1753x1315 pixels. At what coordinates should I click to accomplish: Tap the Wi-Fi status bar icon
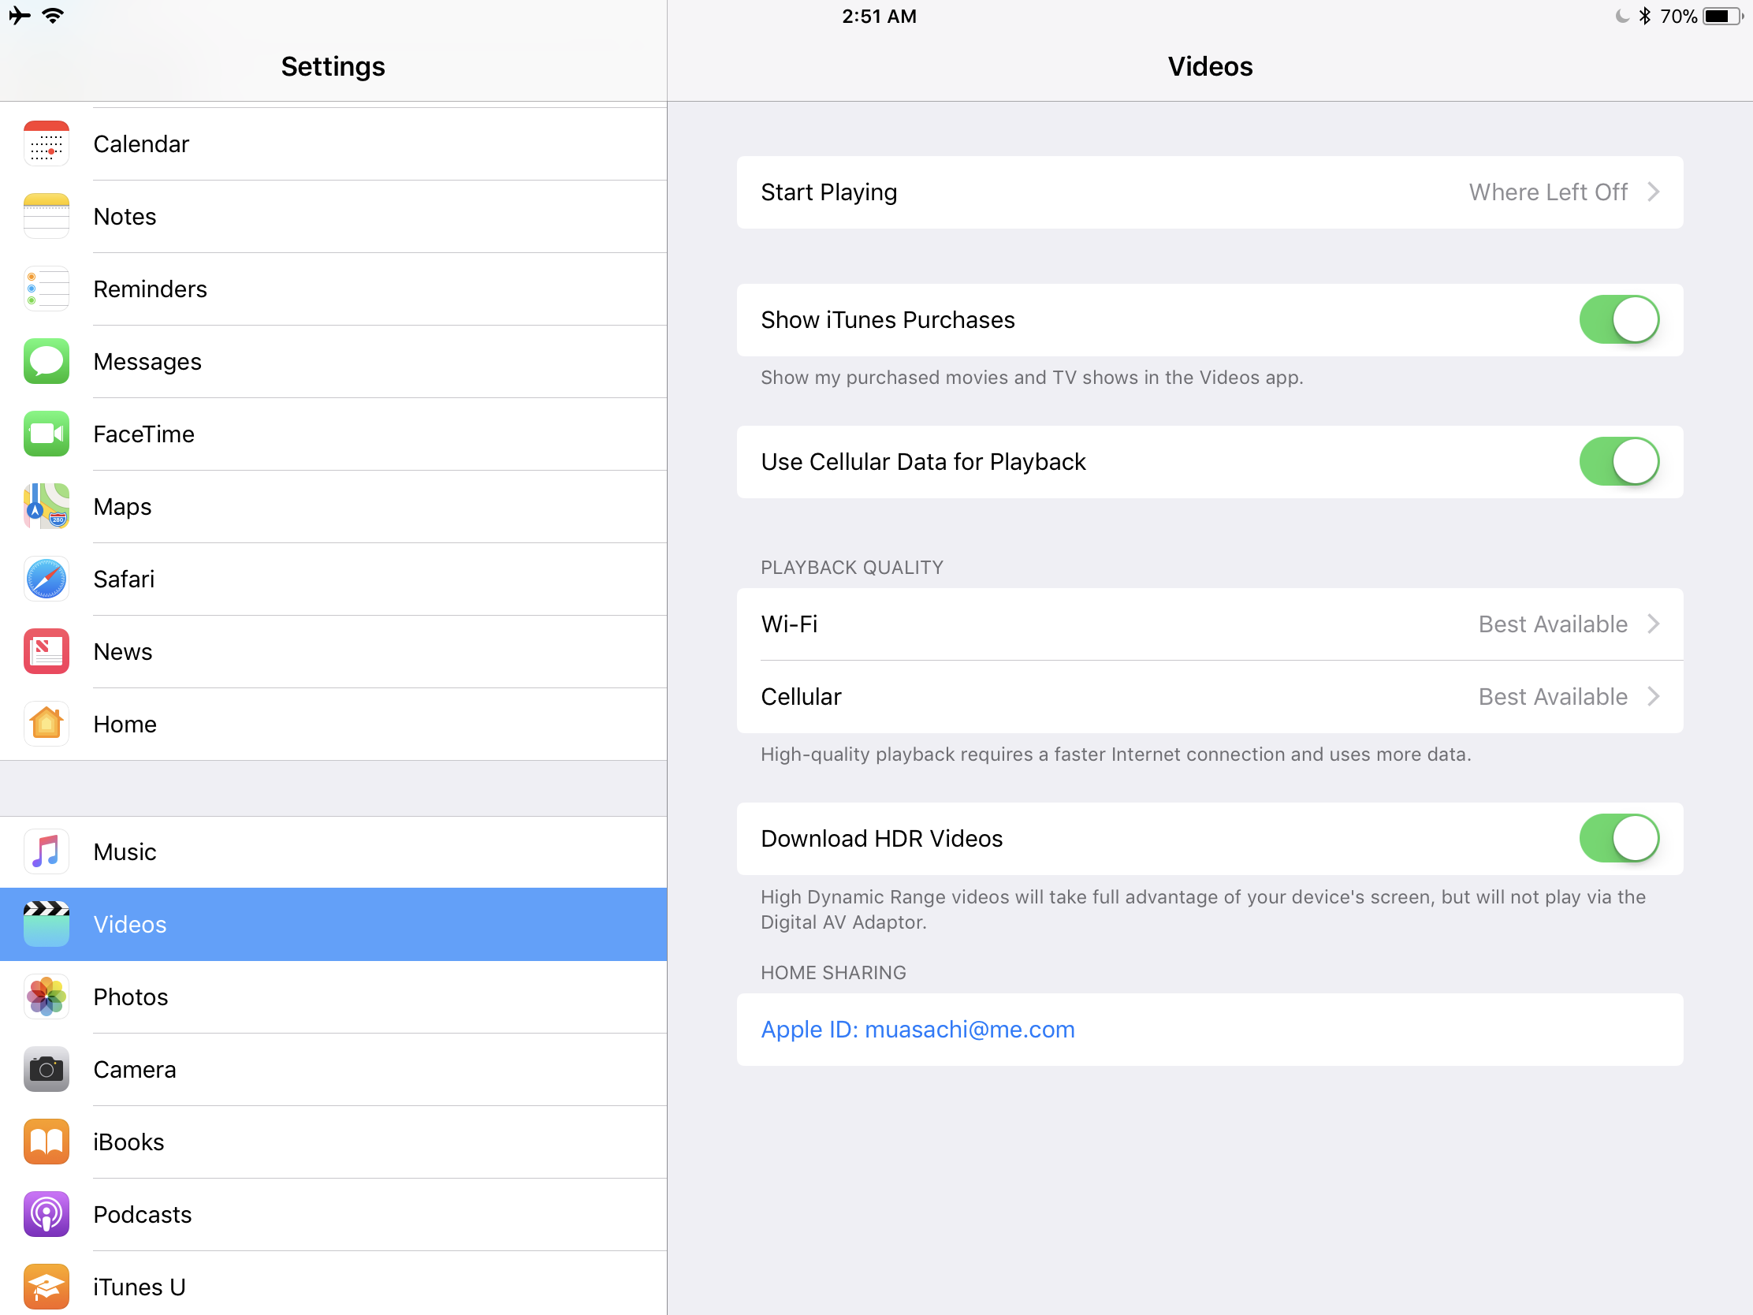point(53,15)
